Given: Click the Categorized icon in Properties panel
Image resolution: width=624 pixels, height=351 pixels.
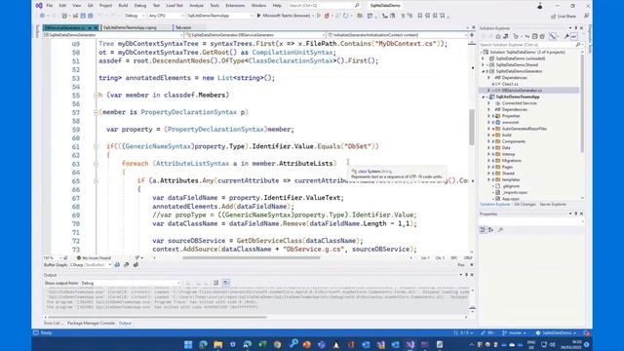Looking at the screenshot, I should (x=484, y=230).
